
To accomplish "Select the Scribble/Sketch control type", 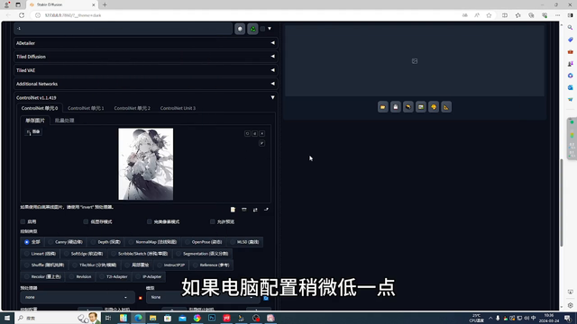I will pos(140,254).
